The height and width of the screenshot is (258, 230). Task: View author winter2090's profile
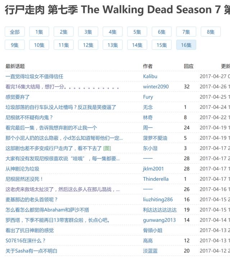[x=156, y=87]
